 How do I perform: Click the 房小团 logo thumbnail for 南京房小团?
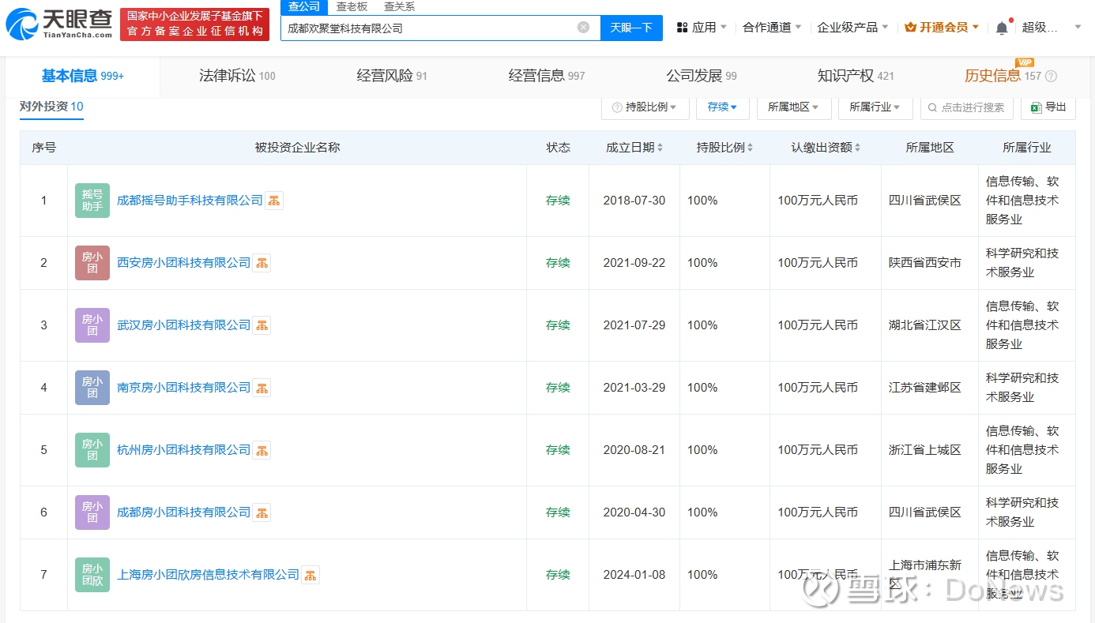92,388
